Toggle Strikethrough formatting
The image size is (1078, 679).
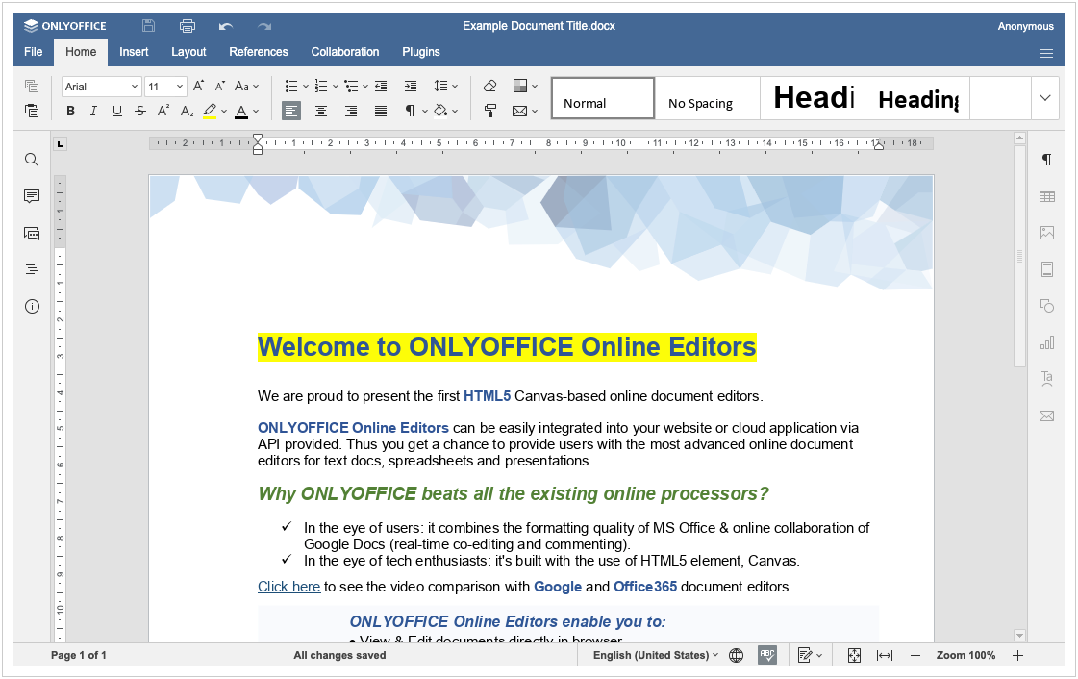[x=140, y=111]
